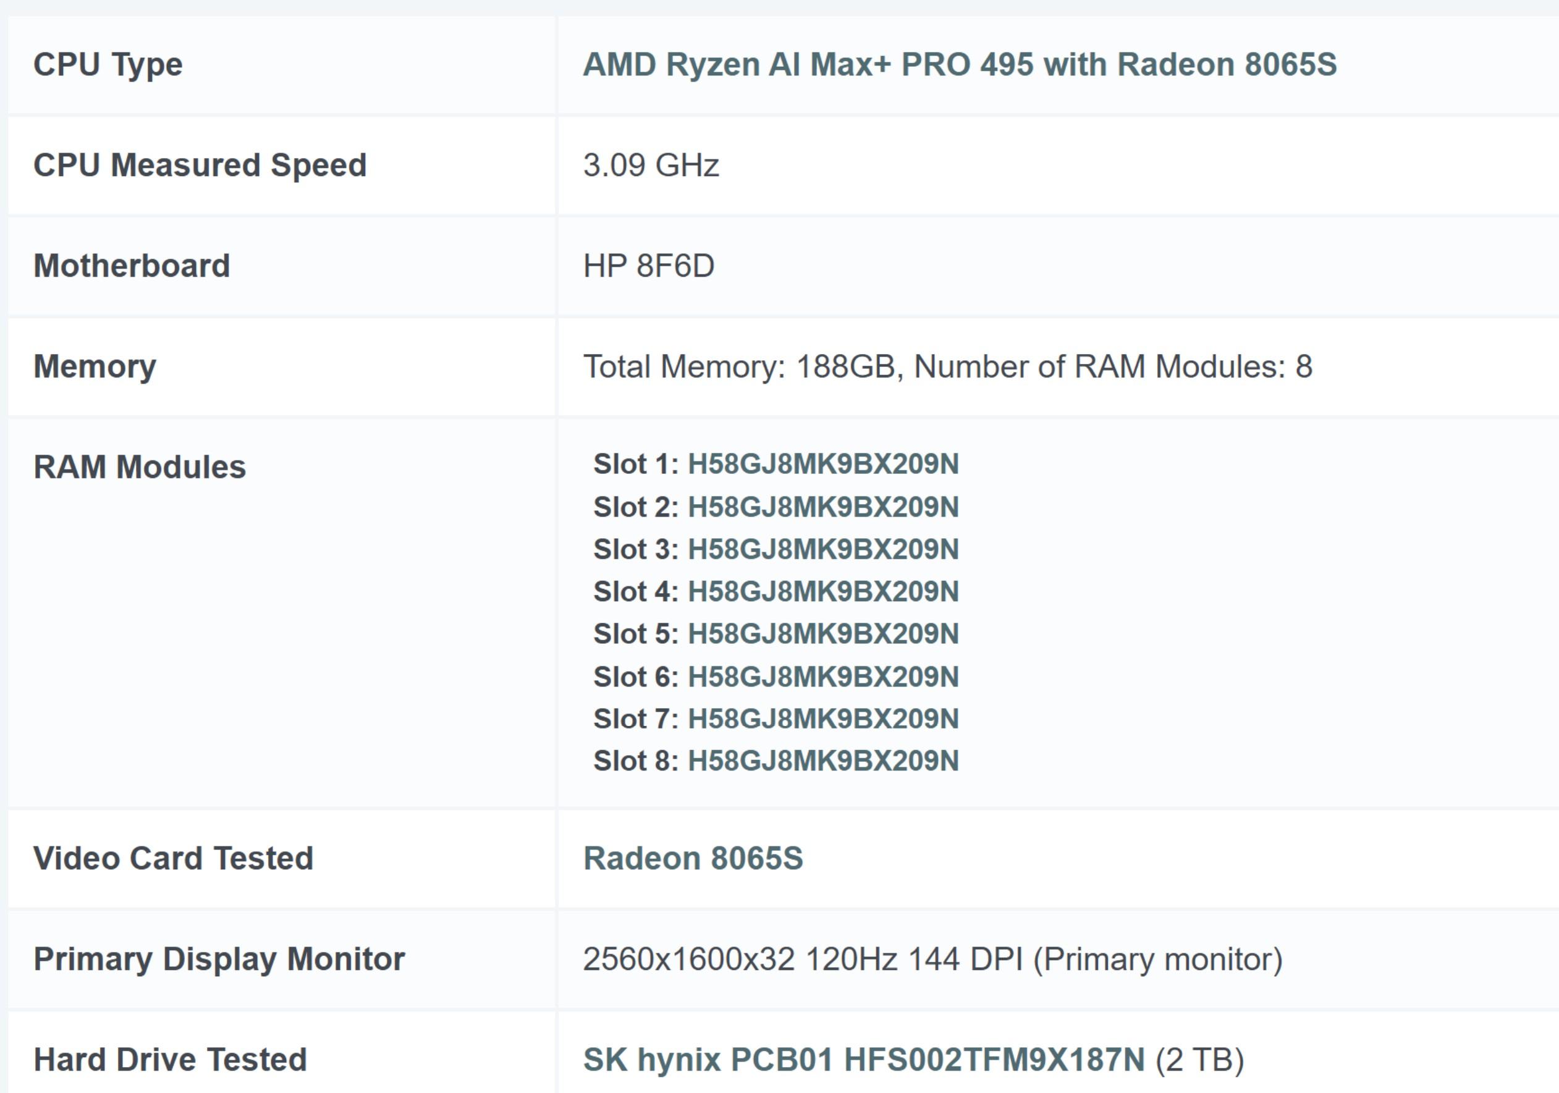1559x1093 pixels.
Task: Open the AMD Ryzen AI Max+ PRO 495 CPU link
Action: click(960, 64)
